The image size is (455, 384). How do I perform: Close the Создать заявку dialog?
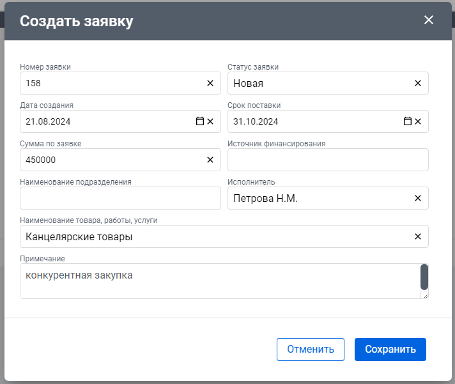(429, 20)
